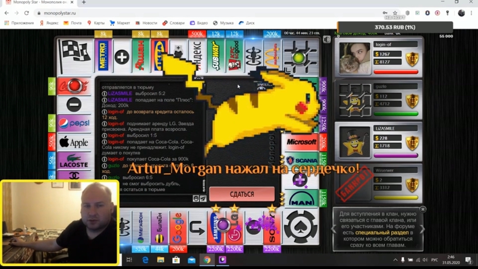Open the специальный раздел forum link
Screen dimensions: 478x269
[x=382, y=232]
